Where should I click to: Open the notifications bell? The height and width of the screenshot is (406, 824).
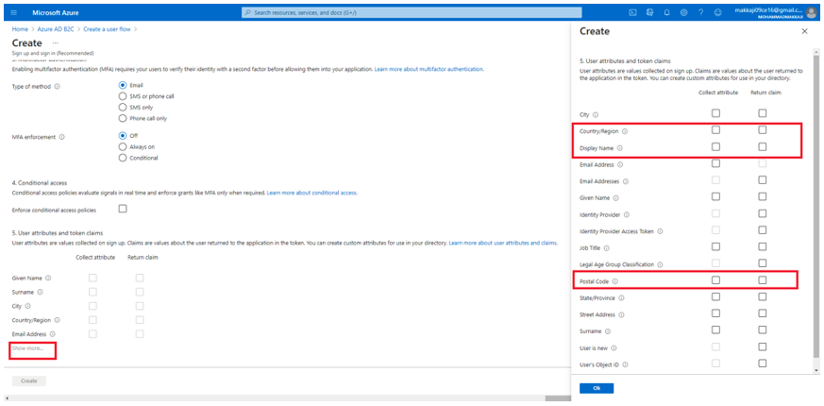(x=666, y=12)
